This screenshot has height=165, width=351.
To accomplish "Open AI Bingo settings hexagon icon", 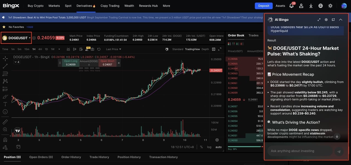I will tap(326, 20).
